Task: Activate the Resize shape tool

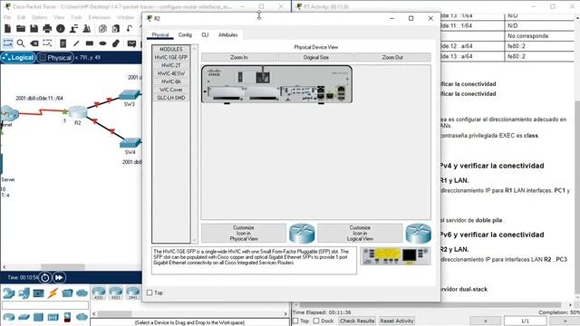Action: (47, 43)
